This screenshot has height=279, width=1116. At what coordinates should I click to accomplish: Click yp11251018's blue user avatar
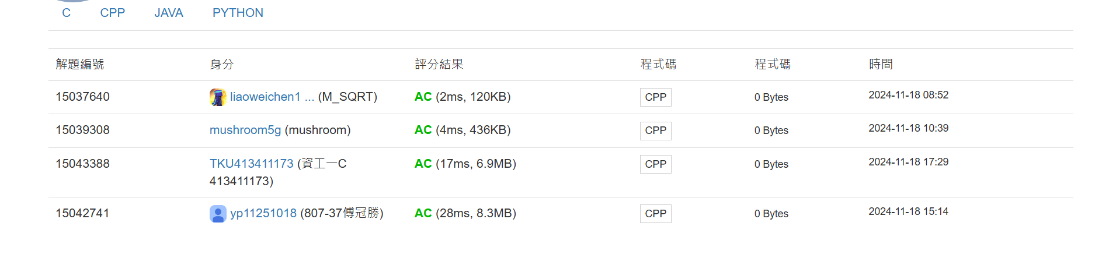point(218,214)
